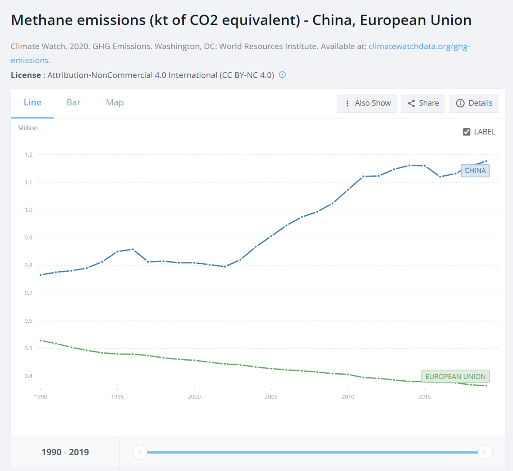Viewport: 513px width, 471px height.
Task: Click the EUROPEAN UNION series label
Action: (455, 376)
